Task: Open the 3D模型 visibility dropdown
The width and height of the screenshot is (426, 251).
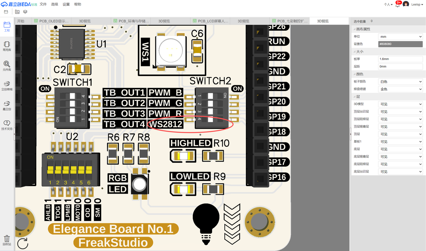Action: click(401, 104)
